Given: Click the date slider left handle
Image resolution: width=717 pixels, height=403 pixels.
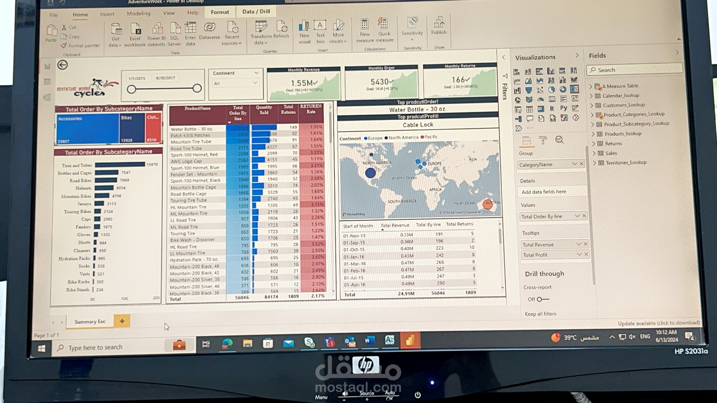Looking at the screenshot, I should 131,89.
